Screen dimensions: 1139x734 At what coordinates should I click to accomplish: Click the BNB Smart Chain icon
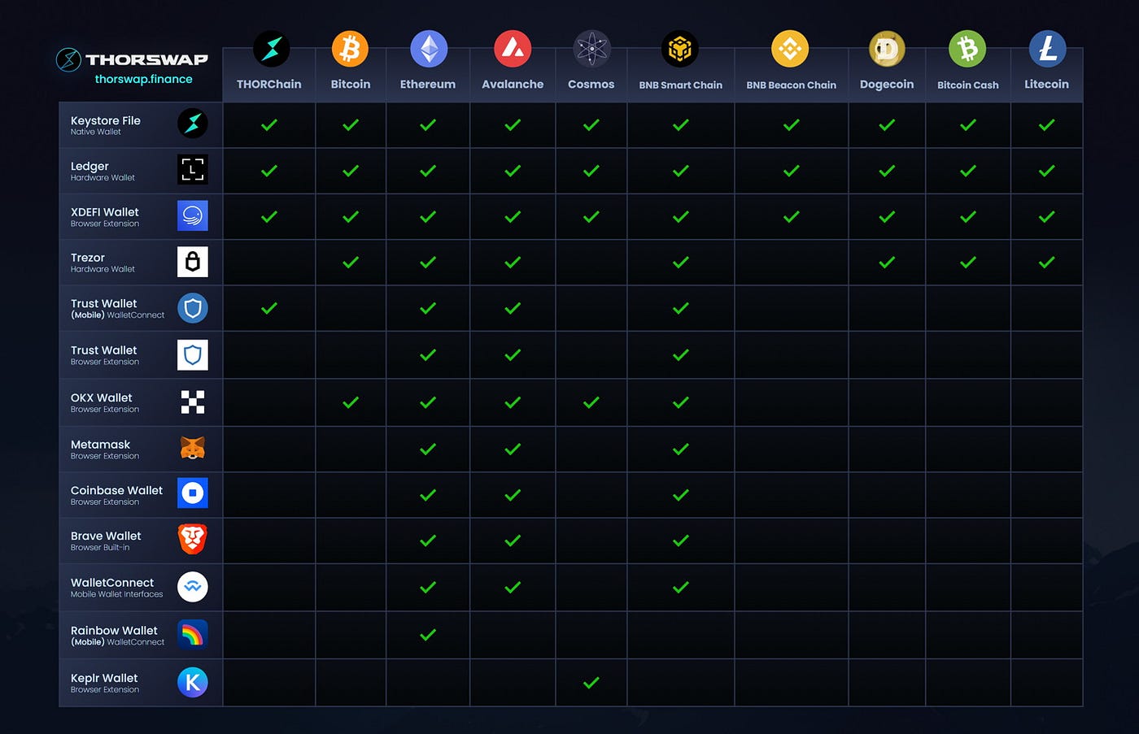point(679,49)
